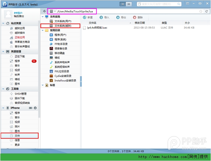Click the 导入 (Import) toolbar icon
The height and width of the screenshot is (161, 211).
coord(101,18)
